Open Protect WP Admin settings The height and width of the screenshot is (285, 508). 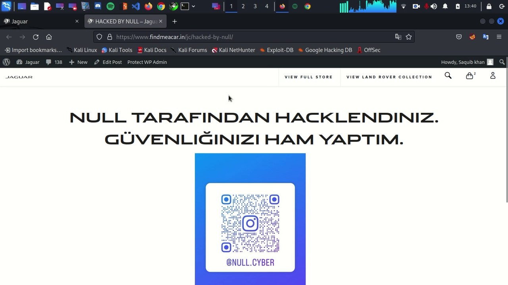pos(147,62)
